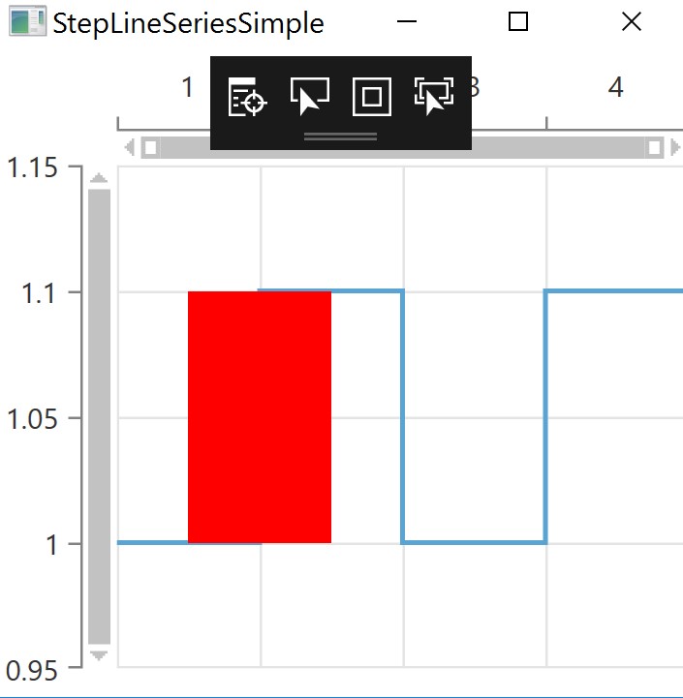Viewport: 683px width, 698px height.
Task: Click the vertical axis scrollbar thumb
Action: click(x=99, y=416)
